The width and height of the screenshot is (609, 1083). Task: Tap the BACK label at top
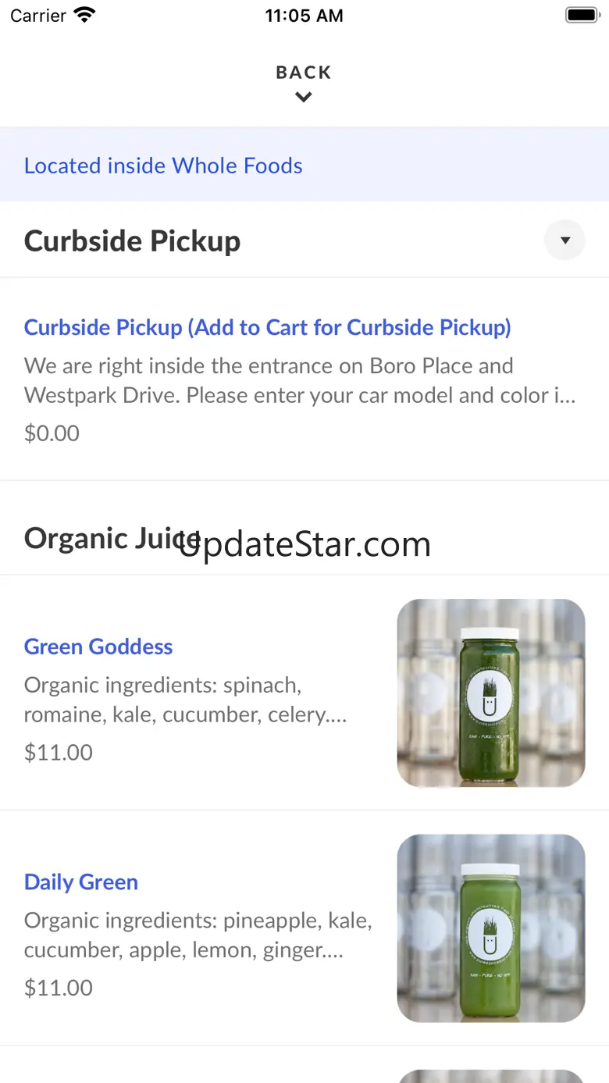pyautogui.click(x=304, y=73)
